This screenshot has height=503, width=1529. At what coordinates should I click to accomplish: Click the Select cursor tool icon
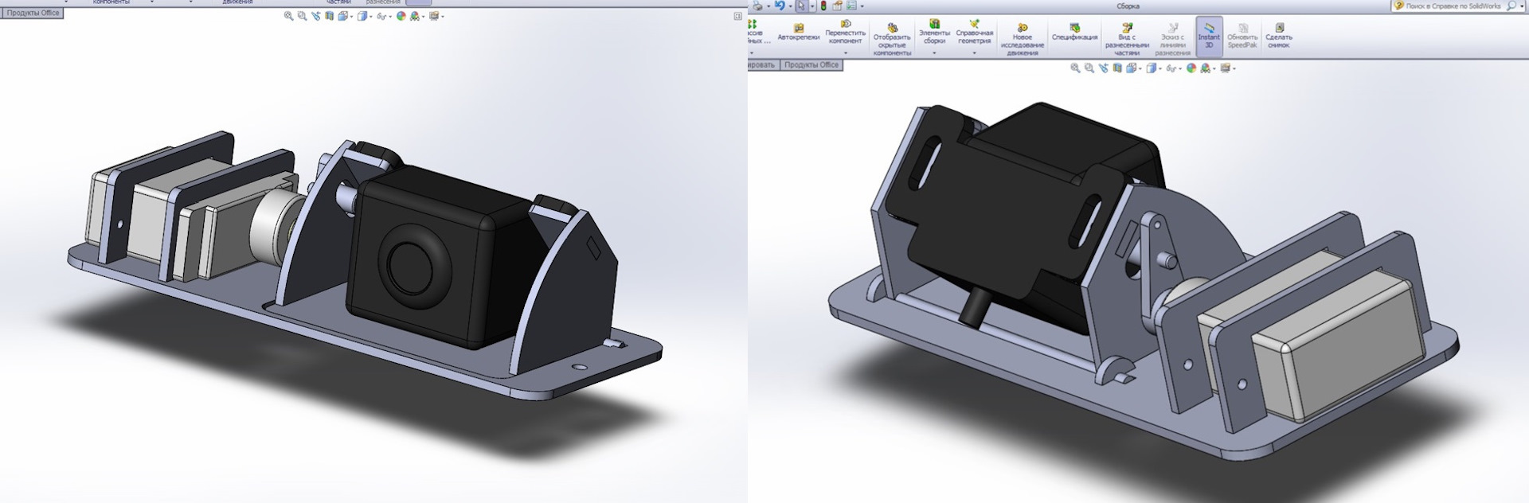(801, 6)
